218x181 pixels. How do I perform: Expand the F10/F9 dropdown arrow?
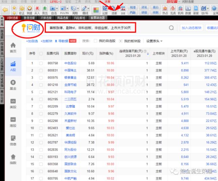(67, 8)
